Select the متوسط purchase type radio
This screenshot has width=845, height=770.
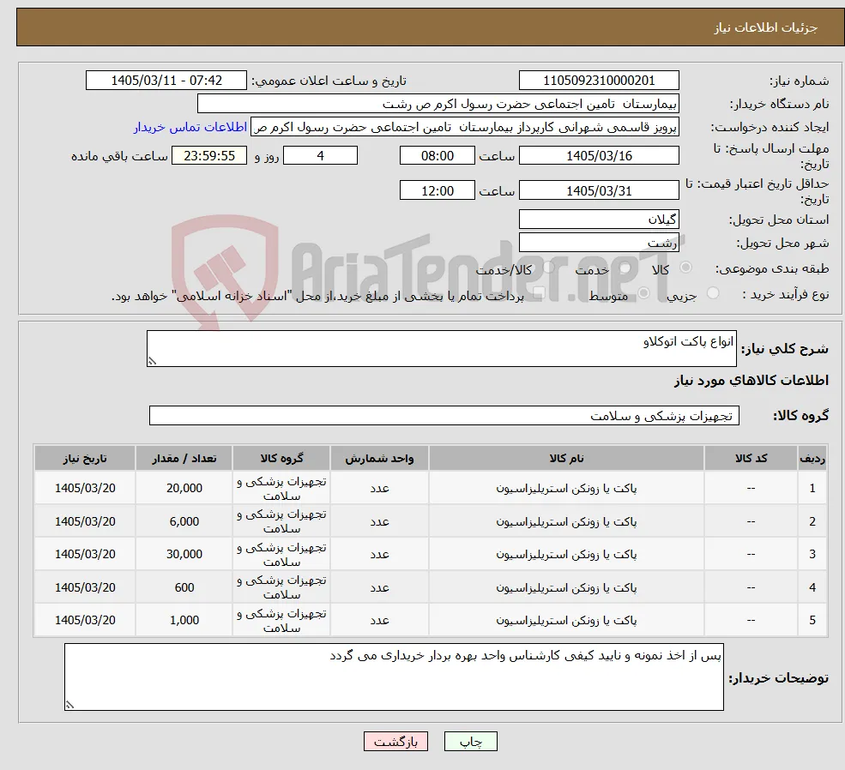(644, 293)
